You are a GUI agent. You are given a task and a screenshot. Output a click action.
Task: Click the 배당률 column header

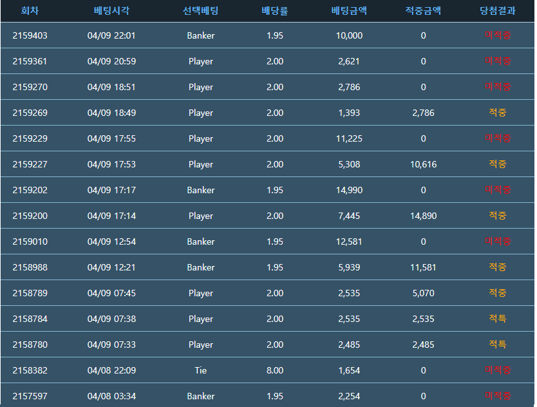pos(274,11)
